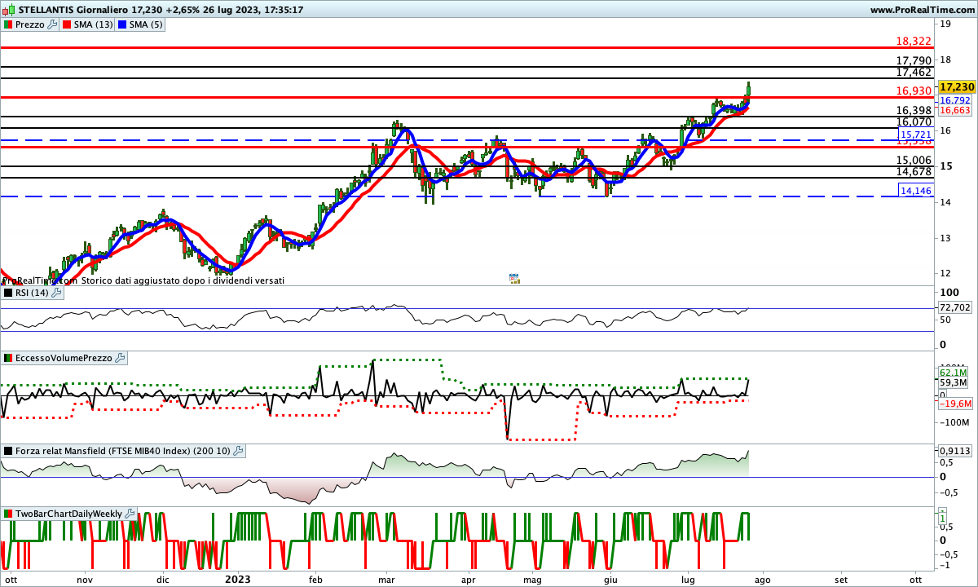Click the 16,398 price level label
Viewport: 978px width, 587px height.
click(914, 110)
